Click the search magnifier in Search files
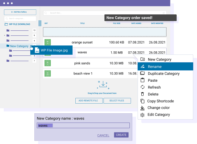197x144 pixels. pyautogui.click(x=46, y=13)
